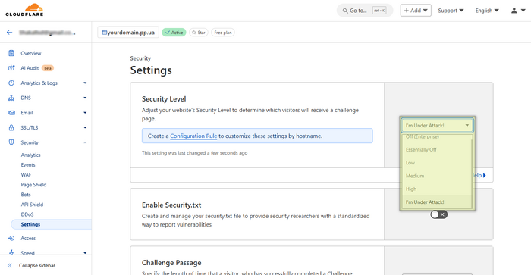Click the Security shield icon
The height and width of the screenshot is (275, 531).
click(11, 142)
